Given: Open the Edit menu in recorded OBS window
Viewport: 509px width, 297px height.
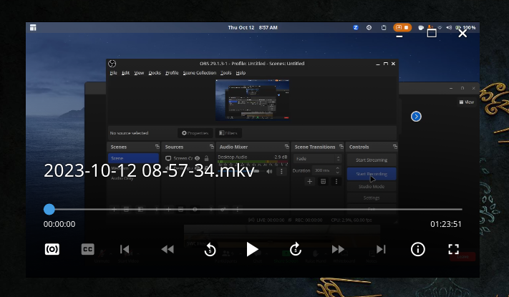Looking at the screenshot, I should (125, 73).
